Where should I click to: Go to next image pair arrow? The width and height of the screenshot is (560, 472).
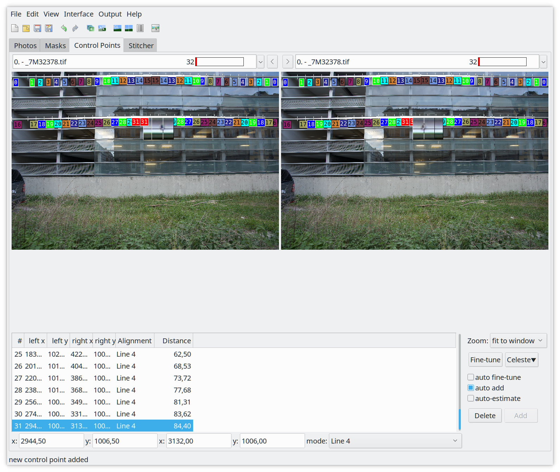tap(288, 62)
